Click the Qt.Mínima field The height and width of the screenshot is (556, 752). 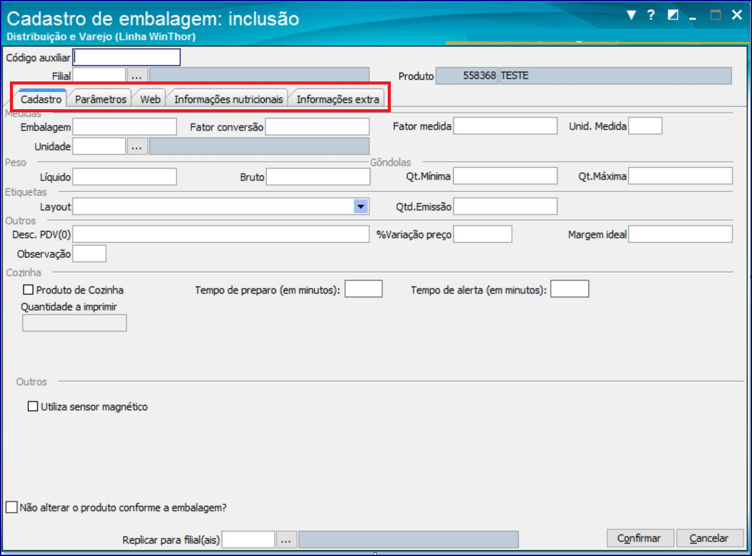[505, 176]
